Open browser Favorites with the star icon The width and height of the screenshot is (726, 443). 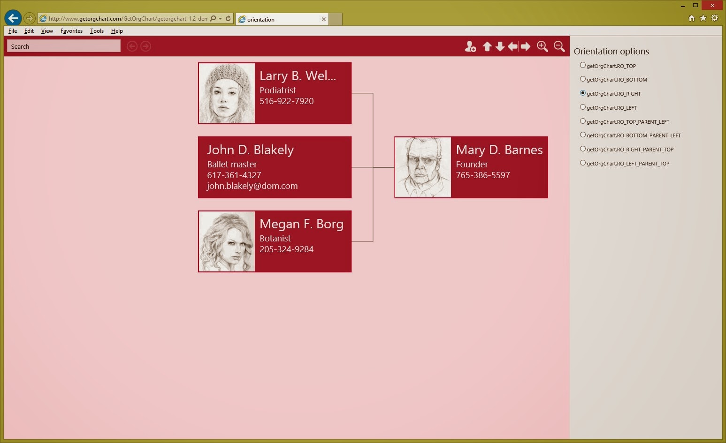[703, 18]
